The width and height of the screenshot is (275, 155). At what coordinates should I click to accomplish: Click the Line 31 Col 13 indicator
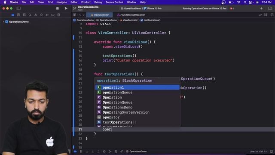click(x=258, y=152)
